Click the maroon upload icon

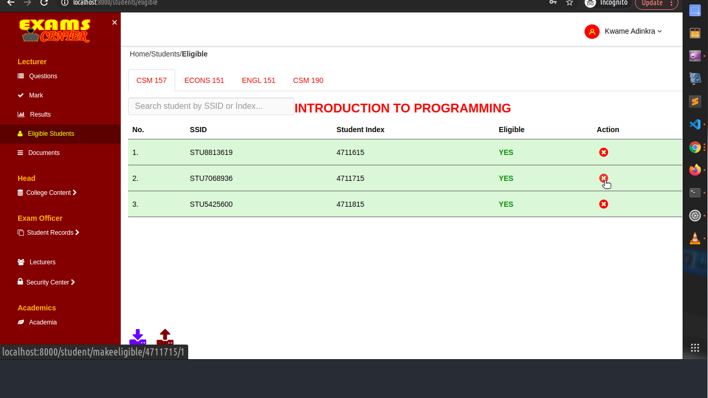coord(165,337)
